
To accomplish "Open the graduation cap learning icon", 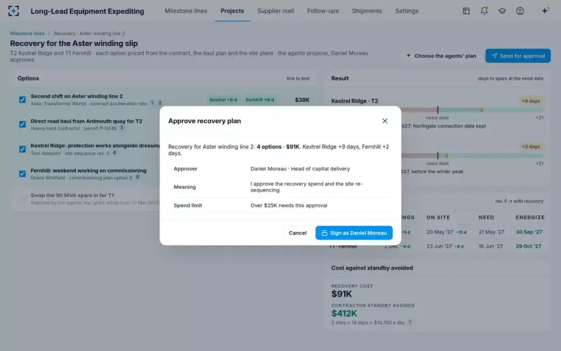I will (502, 11).
